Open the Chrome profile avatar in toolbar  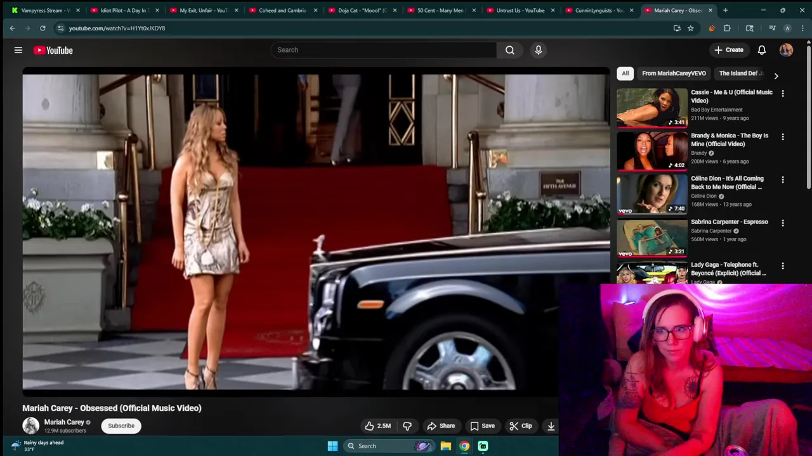pyautogui.click(x=787, y=28)
